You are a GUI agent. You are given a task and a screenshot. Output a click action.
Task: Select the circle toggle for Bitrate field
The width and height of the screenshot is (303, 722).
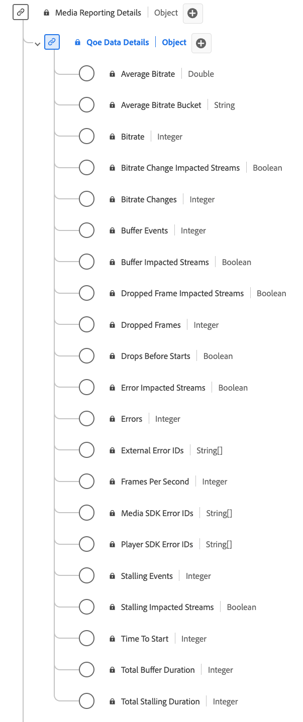(85, 136)
